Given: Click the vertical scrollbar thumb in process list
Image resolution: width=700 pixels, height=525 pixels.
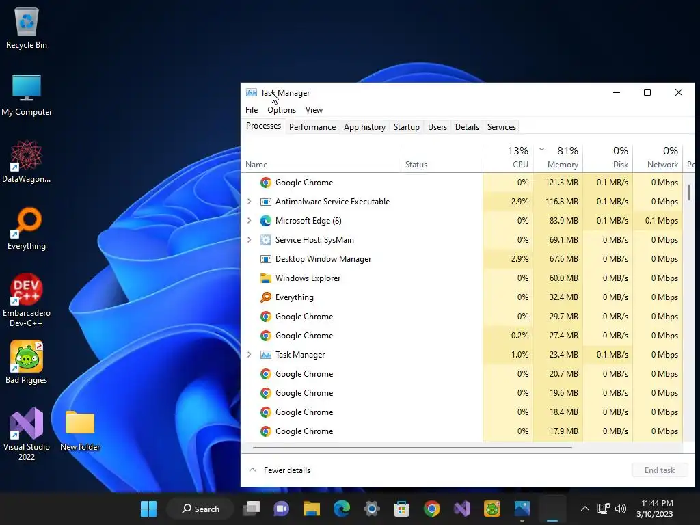Looking at the screenshot, I should (x=689, y=192).
